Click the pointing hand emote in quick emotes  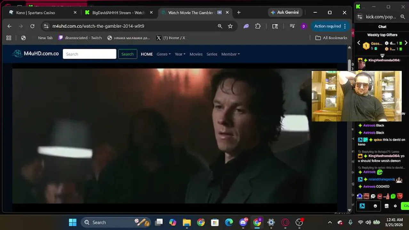pyautogui.click(x=387, y=196)
